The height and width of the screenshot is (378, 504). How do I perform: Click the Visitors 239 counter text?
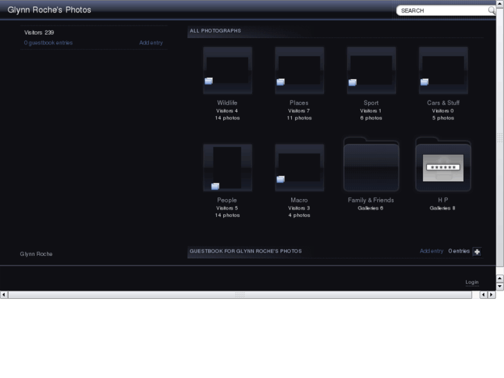pyautogui.click(x=39, y=33)
